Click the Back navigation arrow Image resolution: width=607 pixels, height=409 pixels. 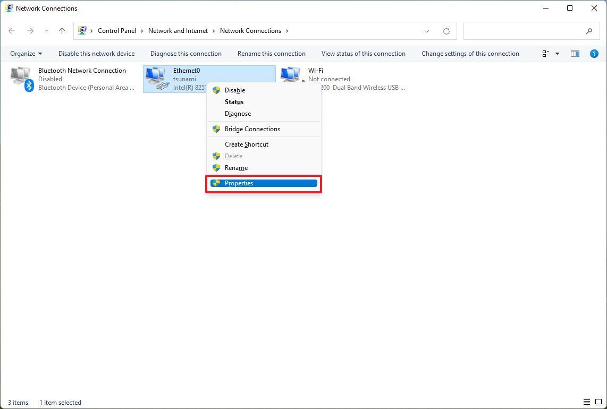12,31
